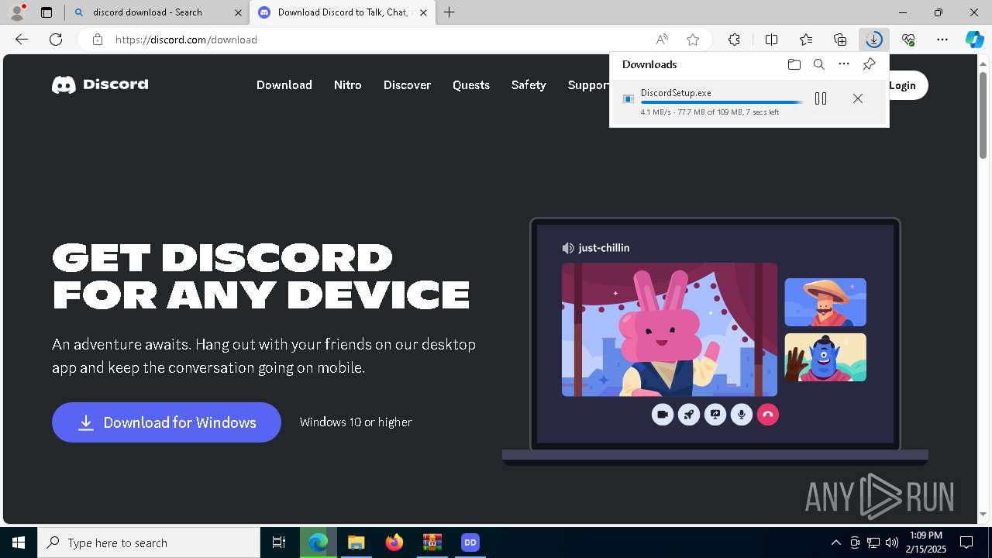992x558 pixels.
Task: Click camera button in illustration
Action: click(663, 415)
